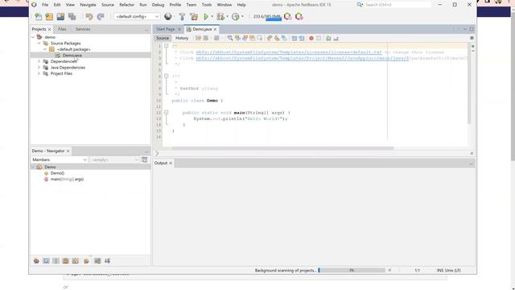Select main(String[] args) in Navigator
515x290 pixels.
pos(67,179)
